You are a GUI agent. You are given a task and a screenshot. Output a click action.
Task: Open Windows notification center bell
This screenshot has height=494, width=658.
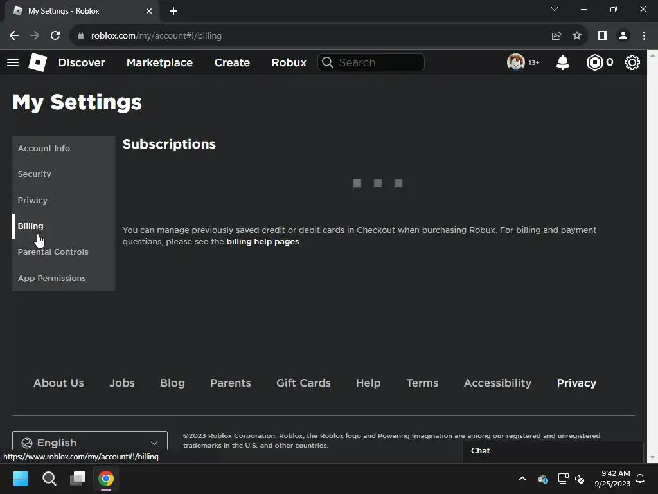[x=641, y=479]
